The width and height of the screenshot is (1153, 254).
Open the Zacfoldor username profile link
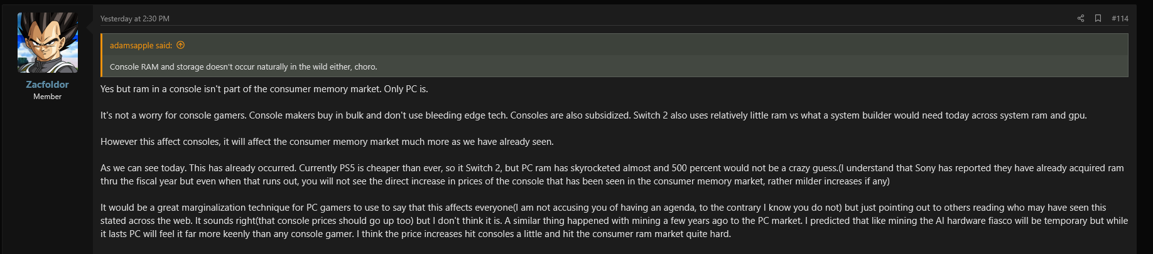[47, 85]
